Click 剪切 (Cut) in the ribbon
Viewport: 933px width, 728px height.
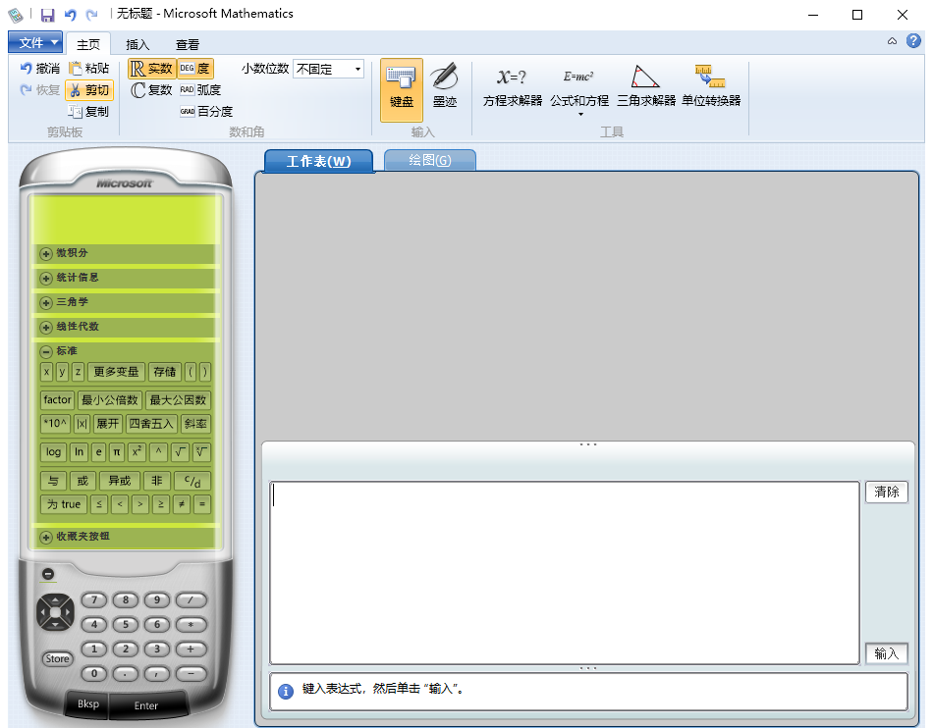(89, 89)
